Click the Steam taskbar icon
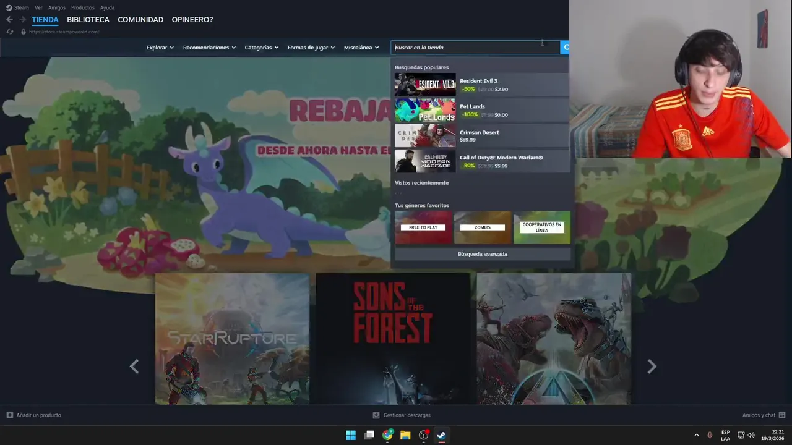This screenshot has height=445, width=792. (x=441, y=435)
